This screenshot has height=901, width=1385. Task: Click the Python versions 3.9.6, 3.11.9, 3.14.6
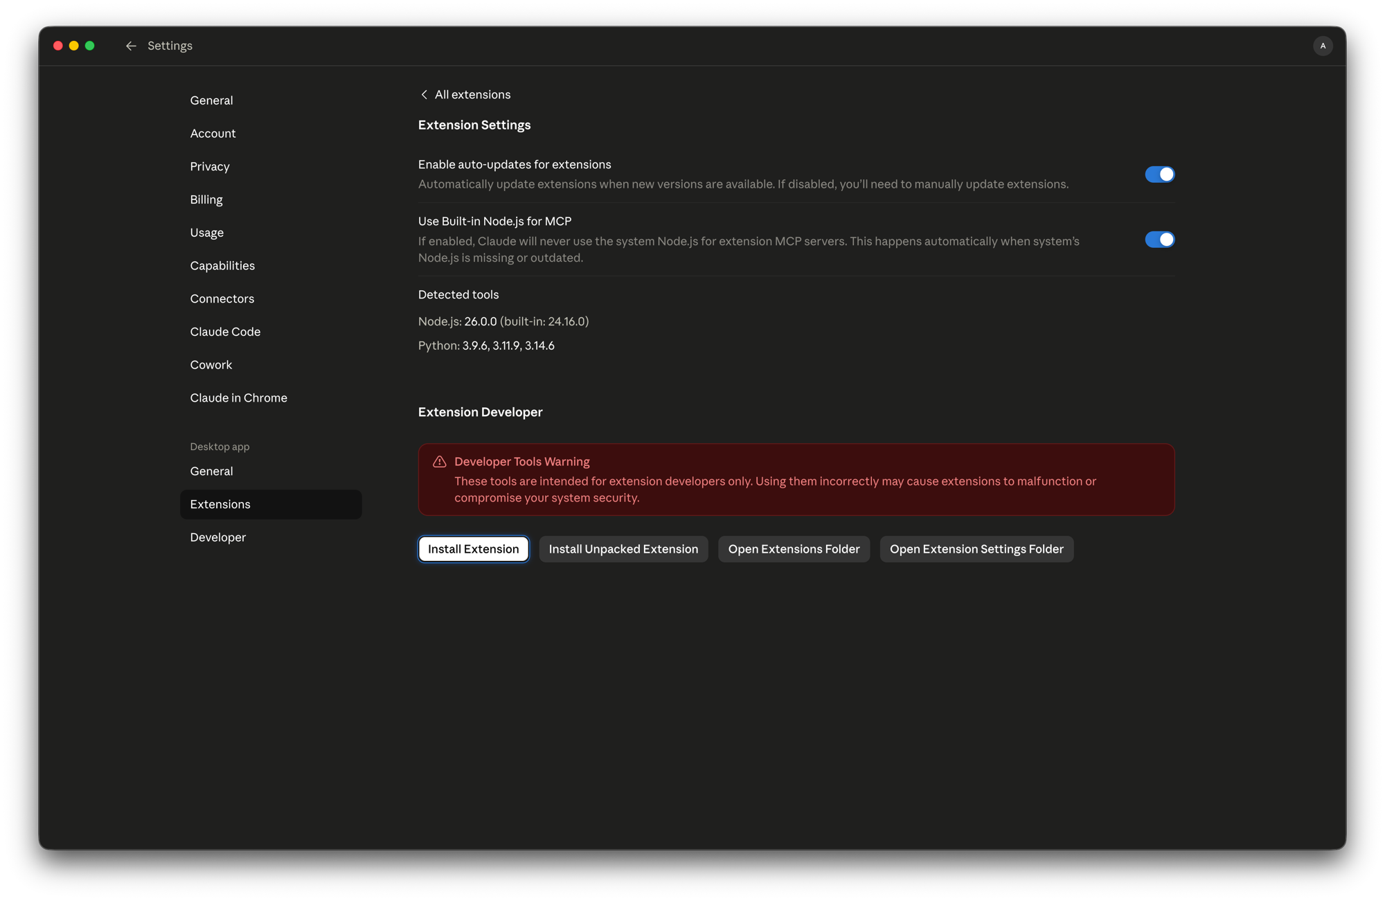pyautogui.click(x=508, y=346)
